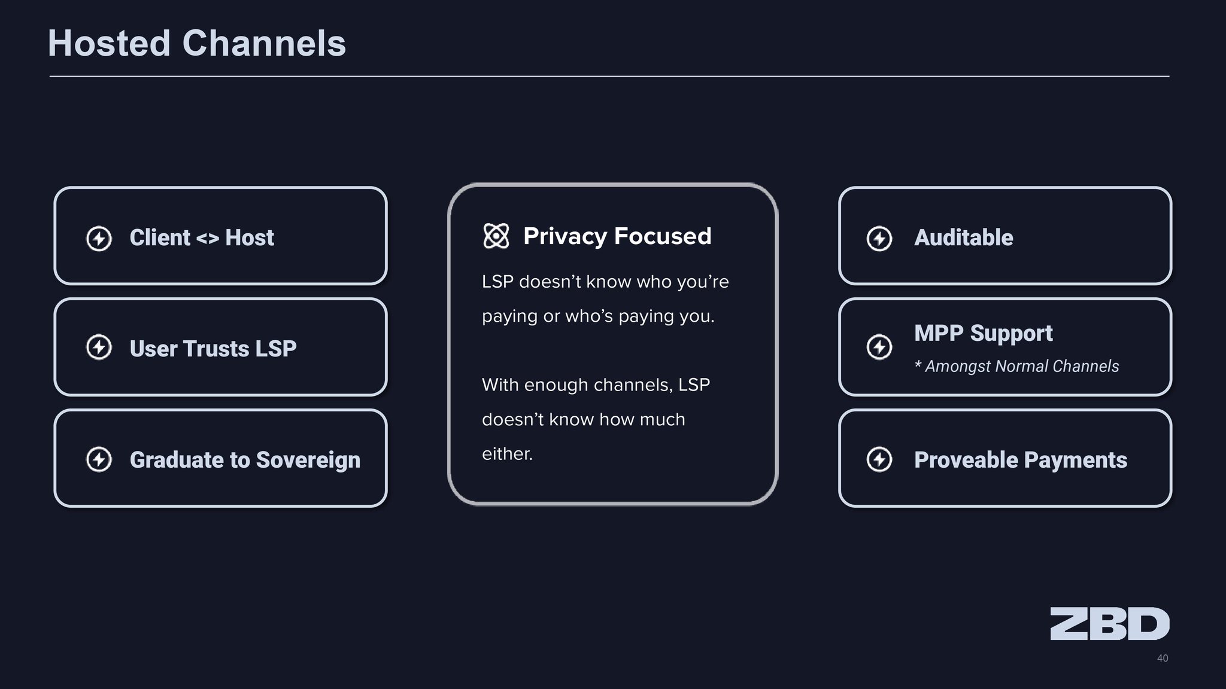Select the Auditable card label

[964, 237]
